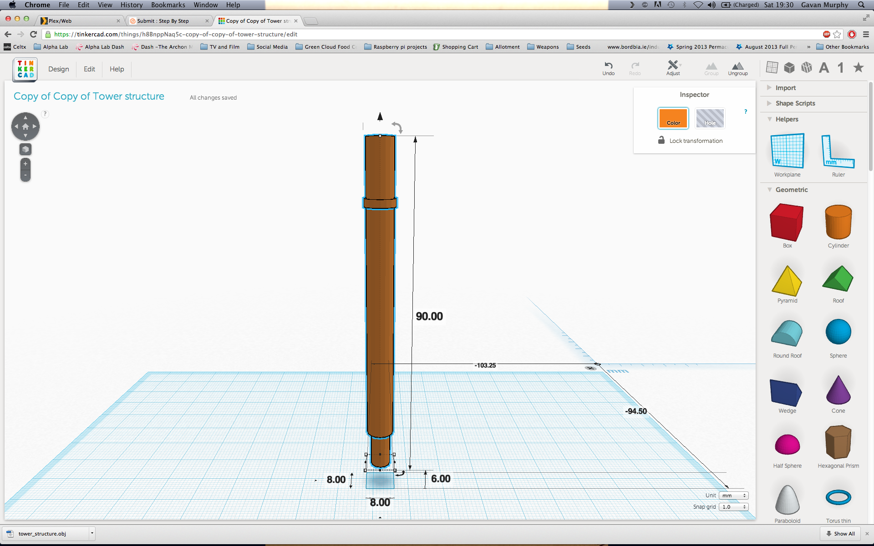Click the Inspector help question mark
The width and height of the screenshot is (874, 546).
pos(746,111)
